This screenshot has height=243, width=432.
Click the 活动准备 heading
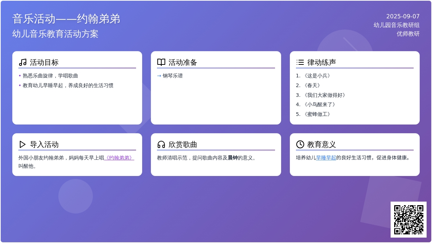(x=183, y=62)
